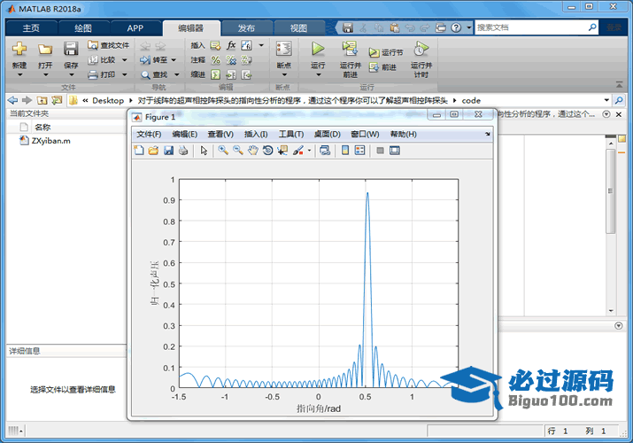This screenshot has width=633, height=443.
Task: Click the browse for folder icon
Action: (x=58, y=100)
